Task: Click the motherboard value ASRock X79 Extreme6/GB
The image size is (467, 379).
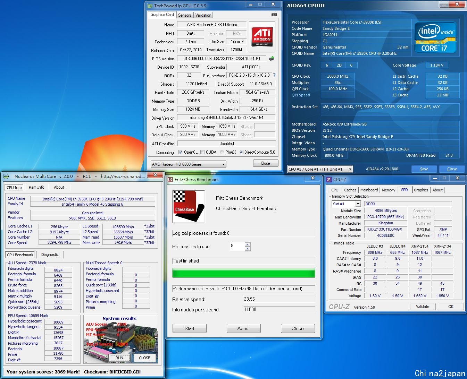Action: click(x=391, y=124)
